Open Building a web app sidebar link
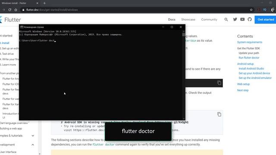This screenshot has height=155, width=276. tap(11, 128)
